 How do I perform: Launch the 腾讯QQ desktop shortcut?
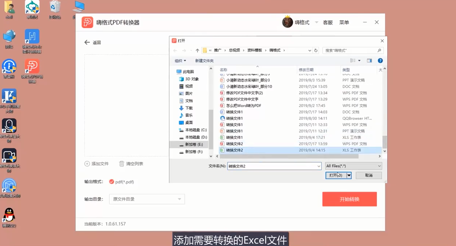tap(9, 218)
